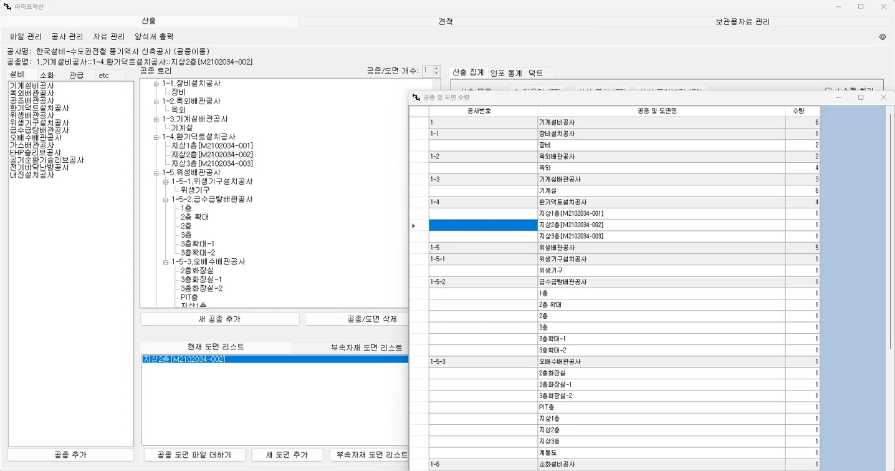The width and height of the screenshot is (895, 471).
Task: Click the 새 공종 추가 button
Action: (220, 319)
